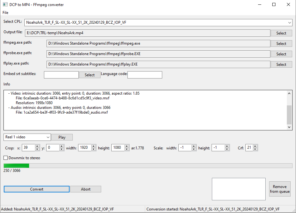Increase the Crf value
Image resolution: width=296 pixels, height=213 pixels.
tap(255, 146)
